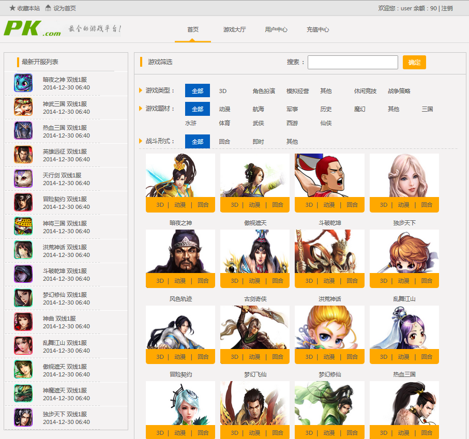Filter game type by 3D
The height and width of the screenshot is (439, 469).
pos(223,91)
